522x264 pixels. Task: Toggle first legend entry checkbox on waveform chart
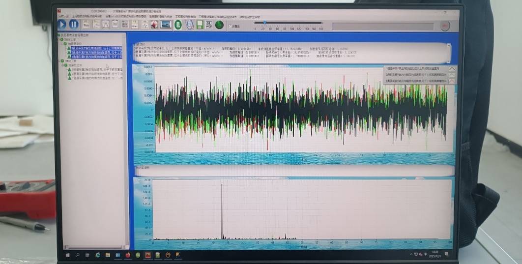pos(452,69)
